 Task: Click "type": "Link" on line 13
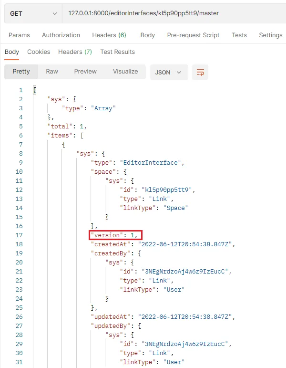146,199
